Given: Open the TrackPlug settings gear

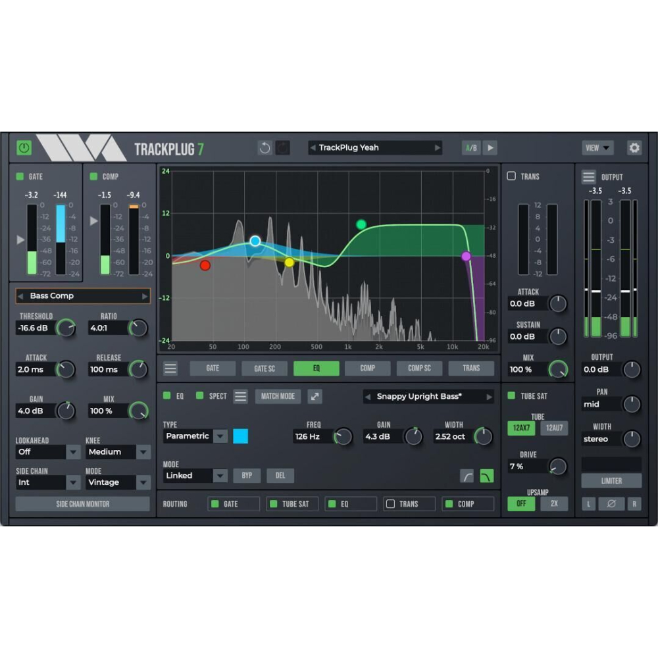Looking at the screenshot, I should [634, 147].
